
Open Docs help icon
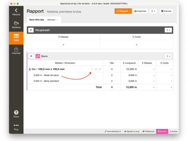(16, 114)
